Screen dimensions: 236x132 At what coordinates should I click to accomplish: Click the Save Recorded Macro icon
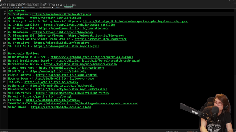[75, 5]
